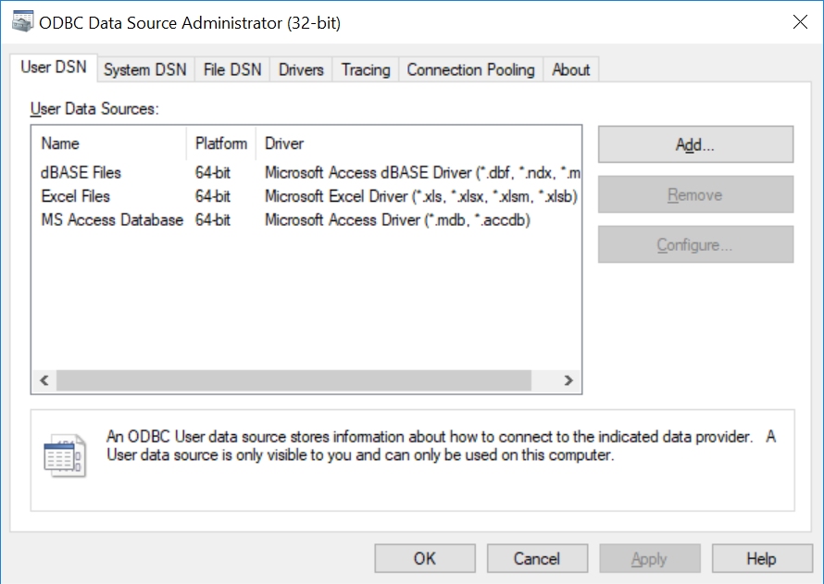This screenshot has width=824, height=584.
Task: Click the Remove button
Action: click(x=695, y=195)
